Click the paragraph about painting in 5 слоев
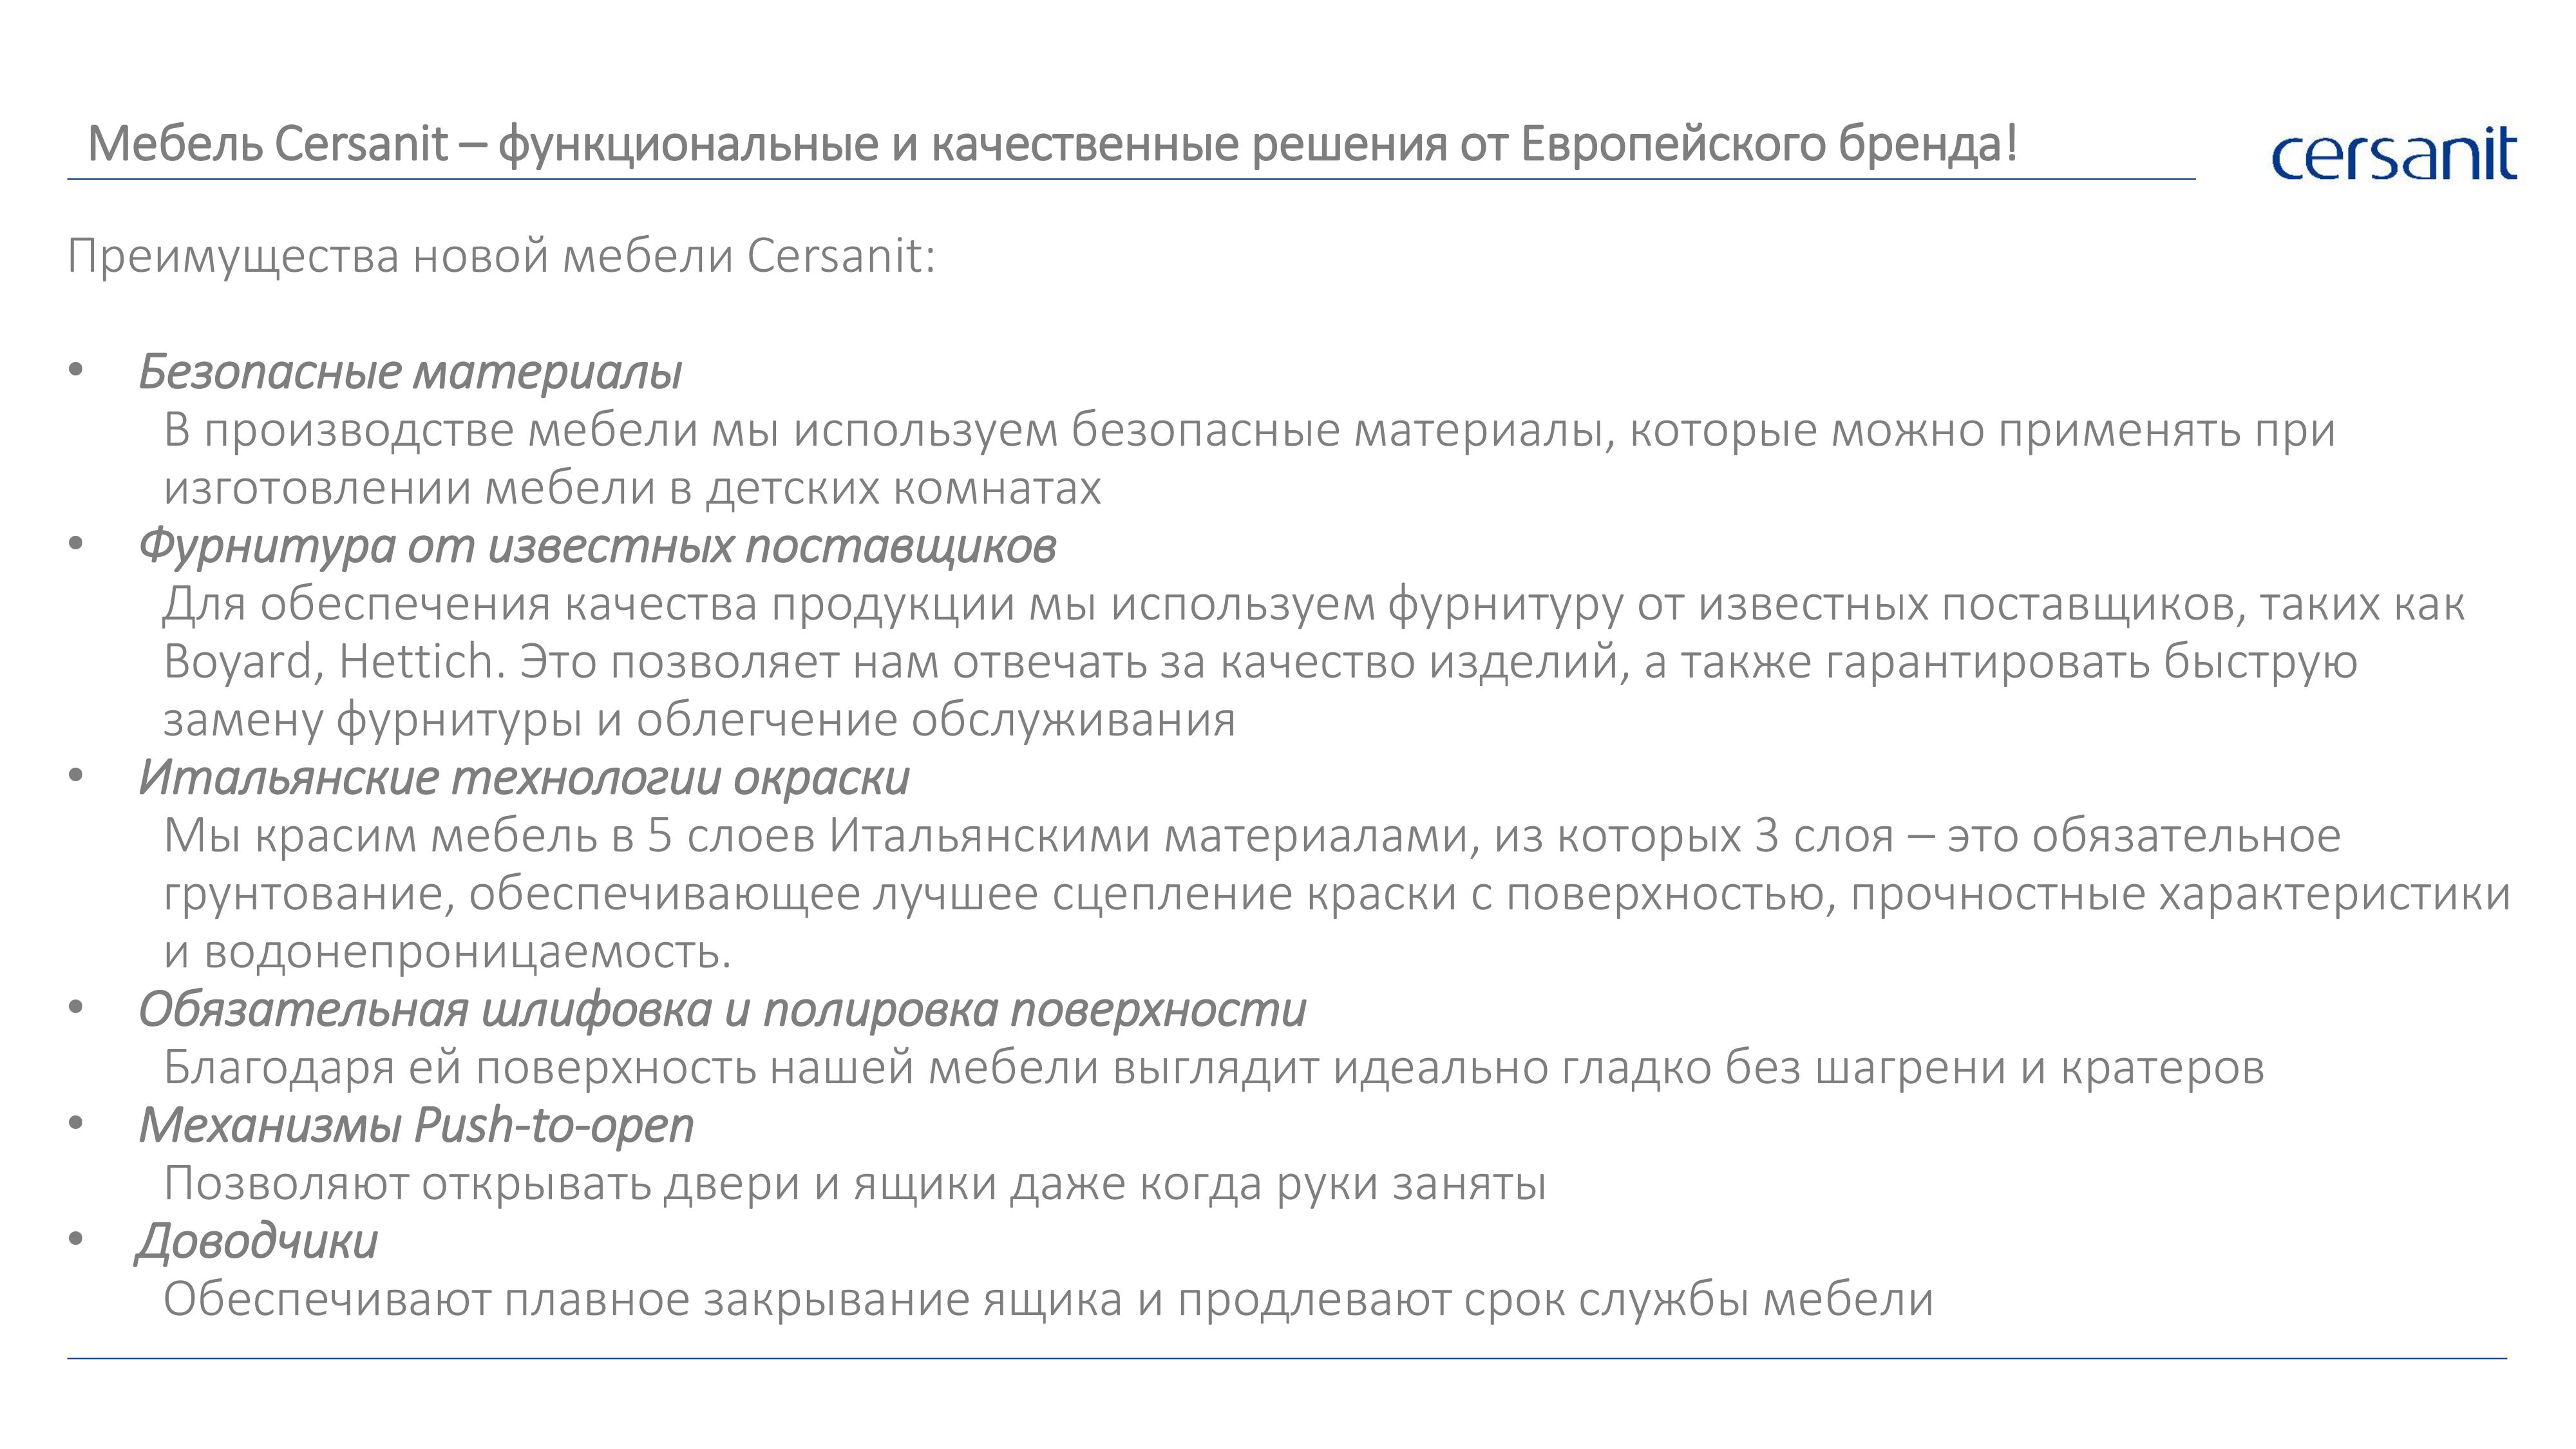This screenshot has height=1449, width=2576. [x=1337, y=893]
